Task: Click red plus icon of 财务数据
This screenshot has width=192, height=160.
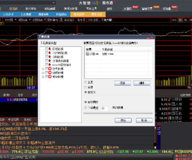Action: [x=50, y=68]
